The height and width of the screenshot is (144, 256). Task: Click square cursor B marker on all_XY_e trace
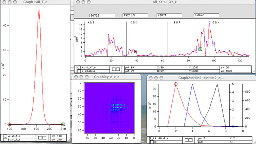(x=200, y=49)
